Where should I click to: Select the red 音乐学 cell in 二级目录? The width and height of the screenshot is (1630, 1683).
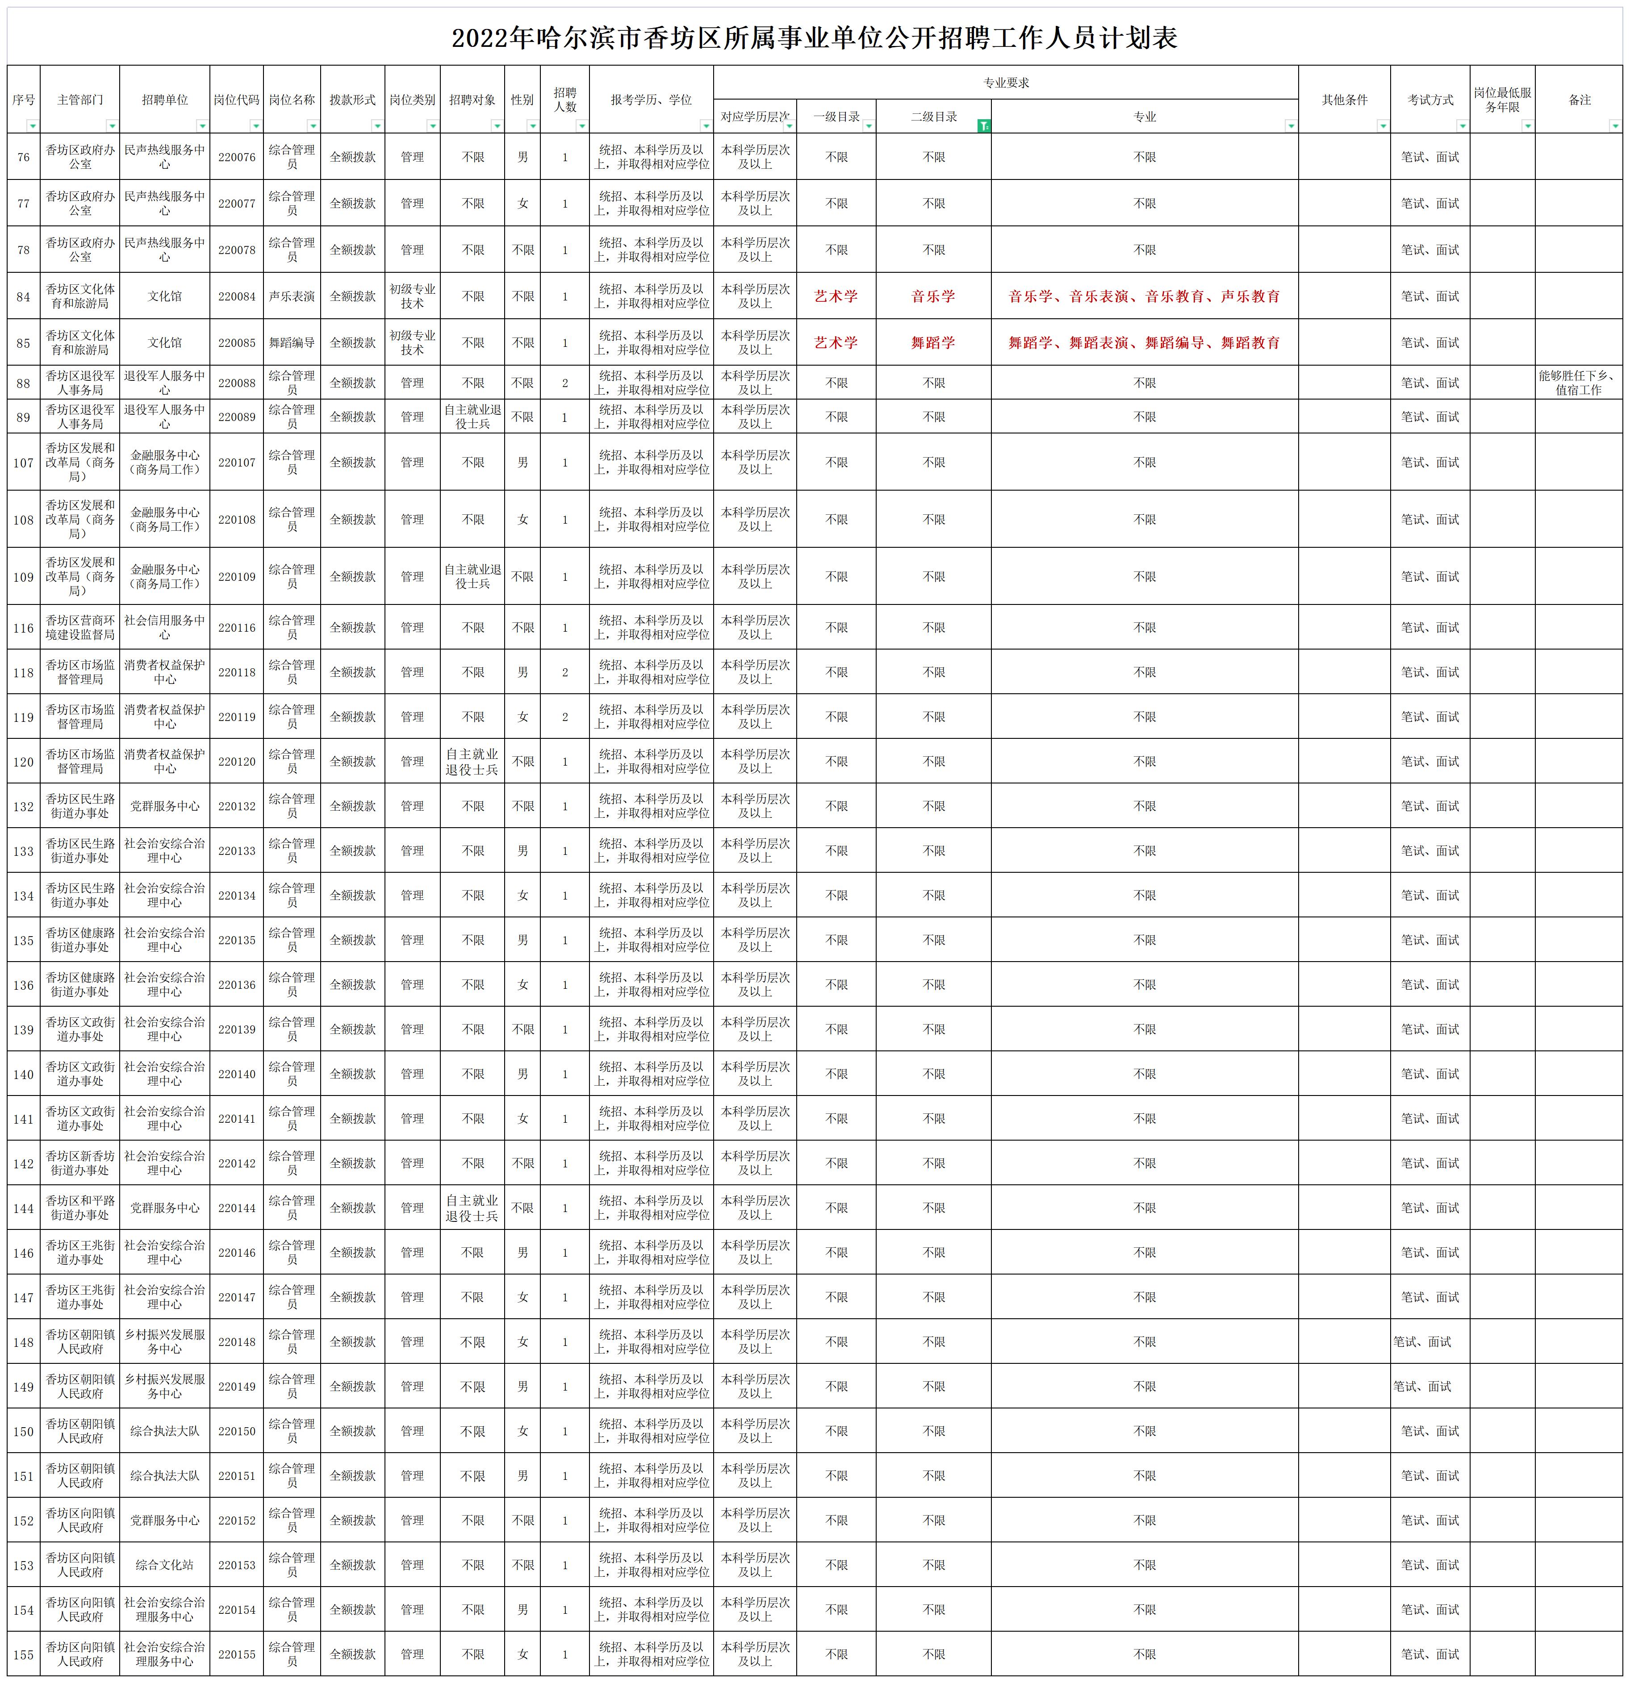click(x=932, y=296)
